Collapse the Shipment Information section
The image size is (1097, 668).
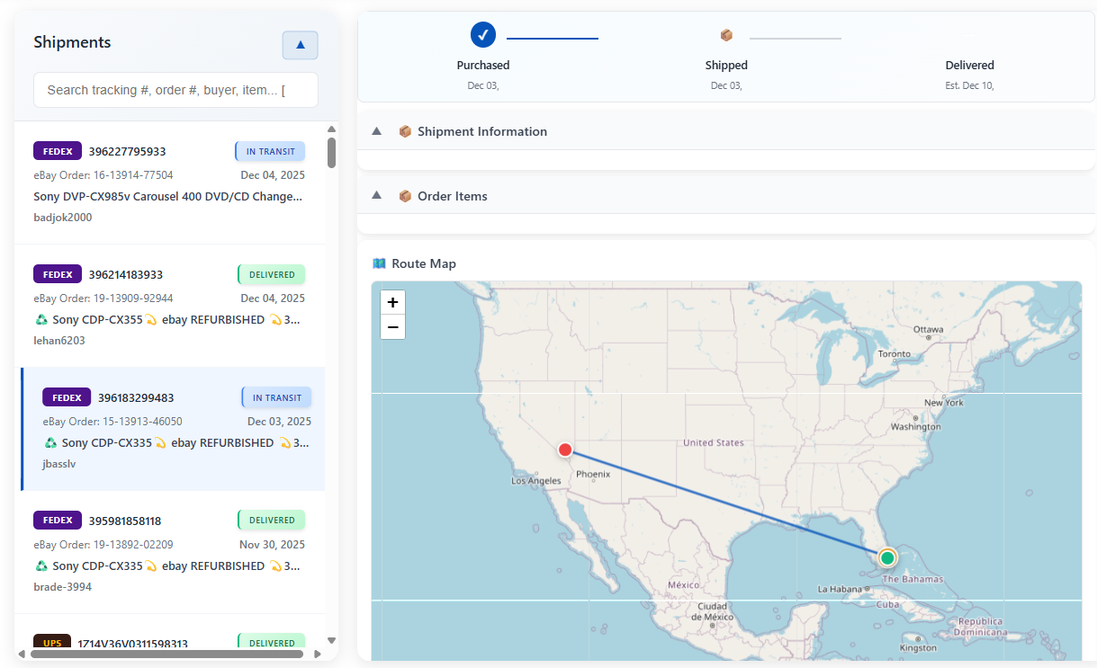(x=376, y=131)
